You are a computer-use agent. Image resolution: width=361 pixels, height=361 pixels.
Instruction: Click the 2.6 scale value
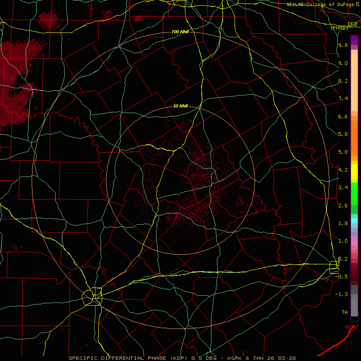(343, 206)
